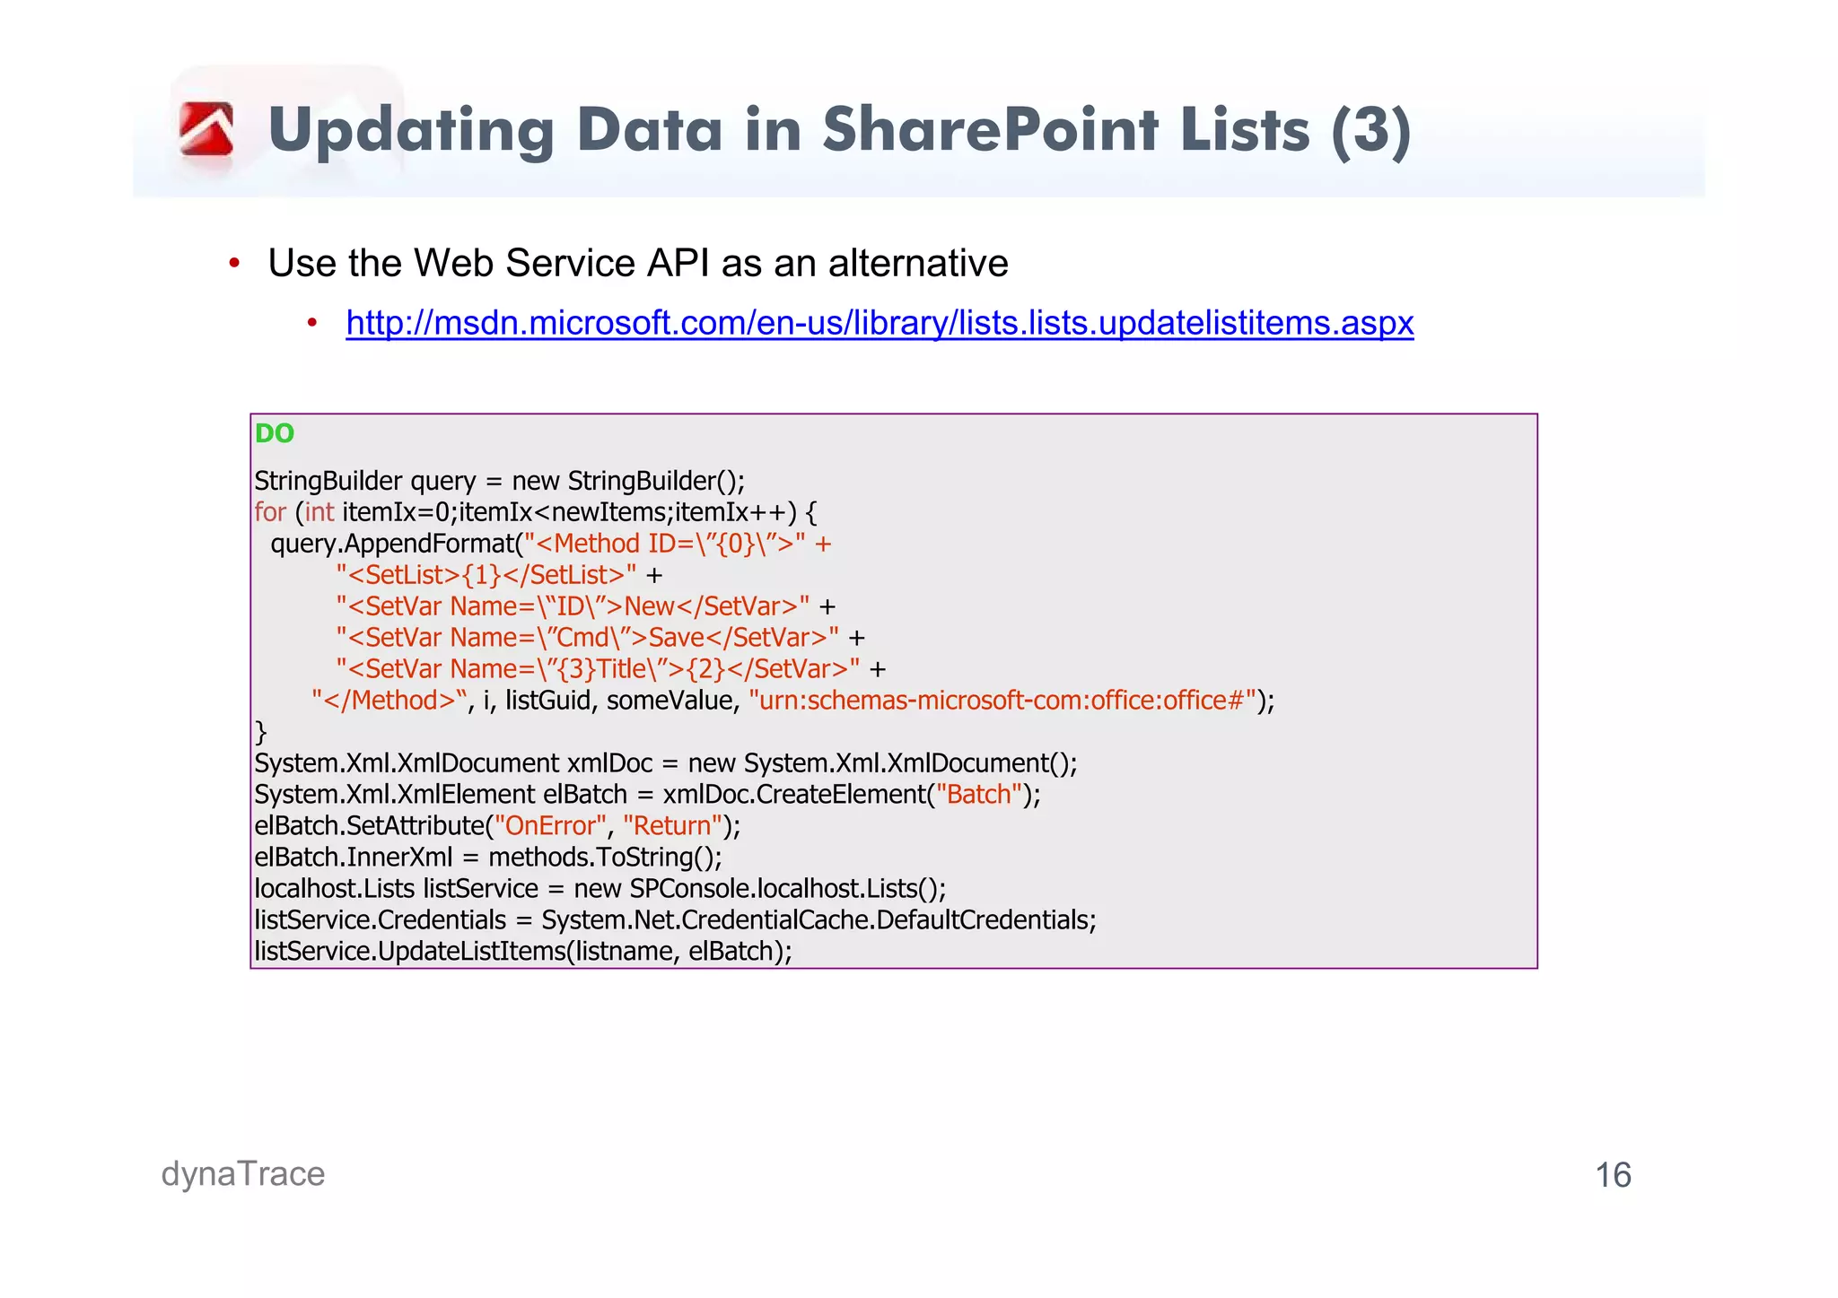Screen dimensions: 1838x1298
Task: Click the 'dynaTrace' footer text
Action: (x=243, y=1174)
